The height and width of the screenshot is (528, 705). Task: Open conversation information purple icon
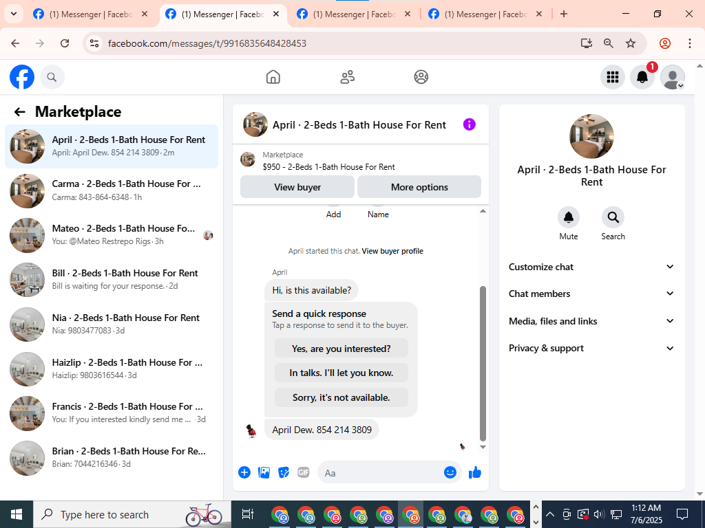click(469, 124)
